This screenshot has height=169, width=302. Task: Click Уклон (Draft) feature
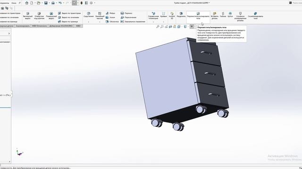[110, 17]
